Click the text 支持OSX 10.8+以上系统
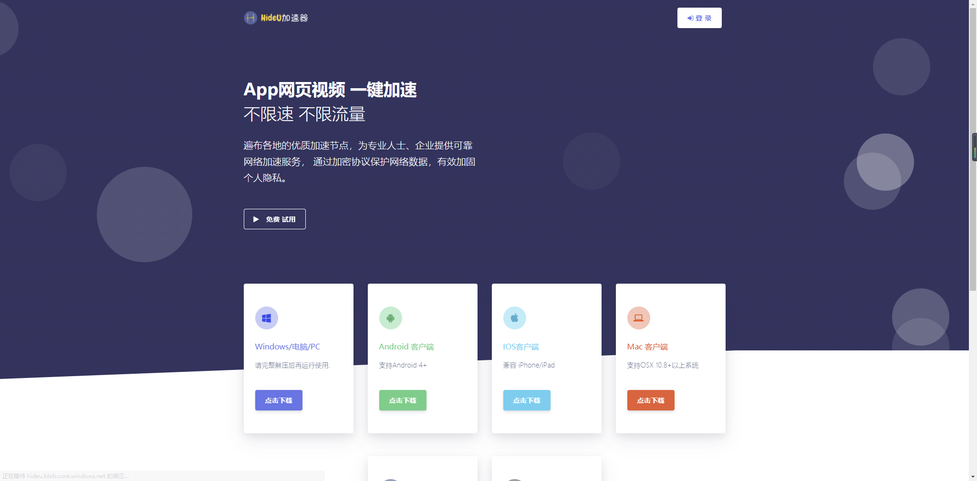The height and width of the screenshot is (481, 977). (x=663, y=365)
